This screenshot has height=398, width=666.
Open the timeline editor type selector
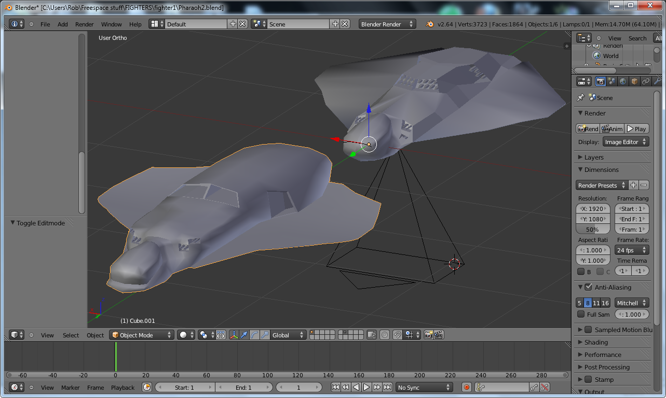click(17, 387)
